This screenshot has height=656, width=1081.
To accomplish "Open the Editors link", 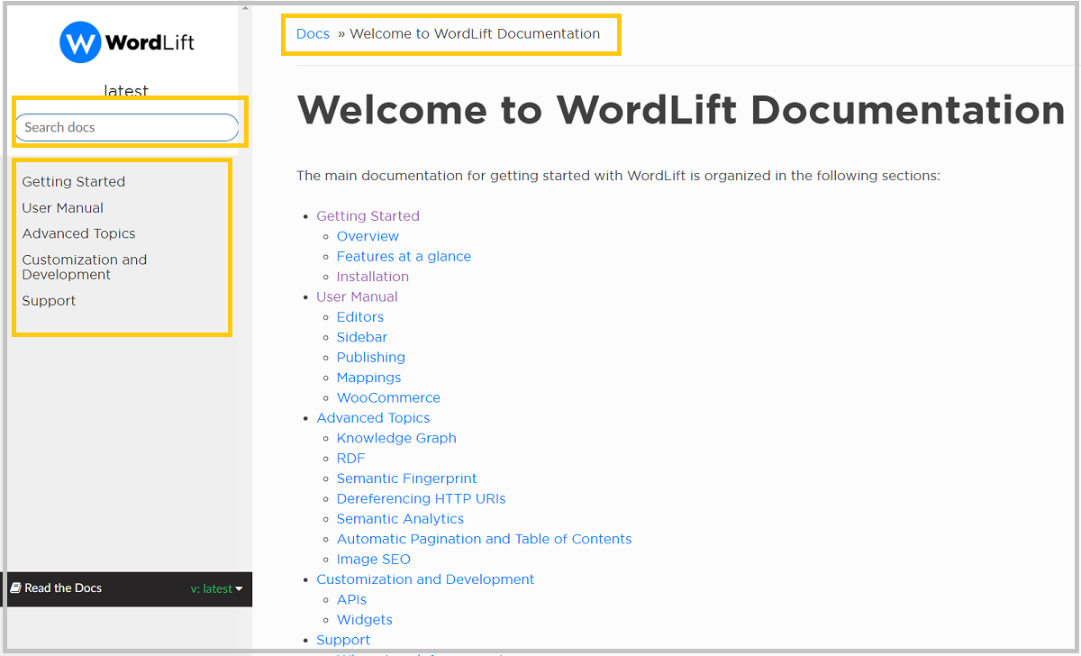I will tap(360, 317).
